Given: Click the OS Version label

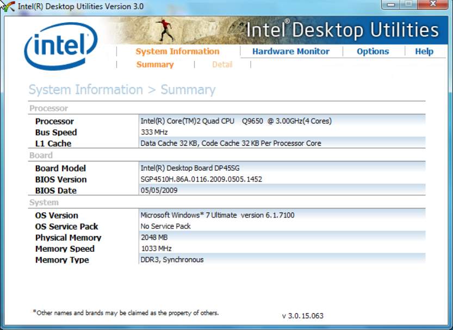Looking at the screenshot, I should point(57,215).
